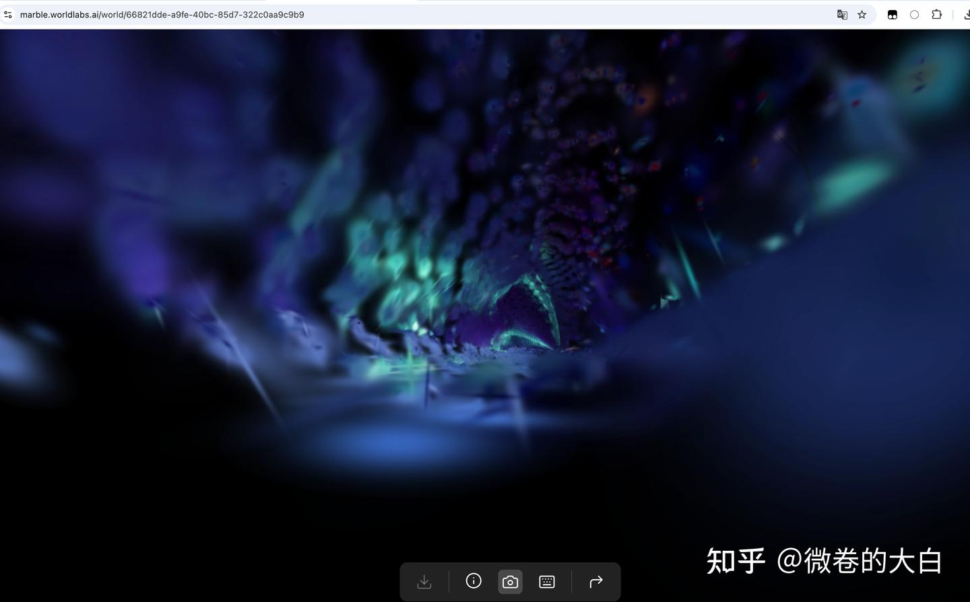The image size is (970, 602).
Task: Open the browser downloads list
Action: point(966,14)
